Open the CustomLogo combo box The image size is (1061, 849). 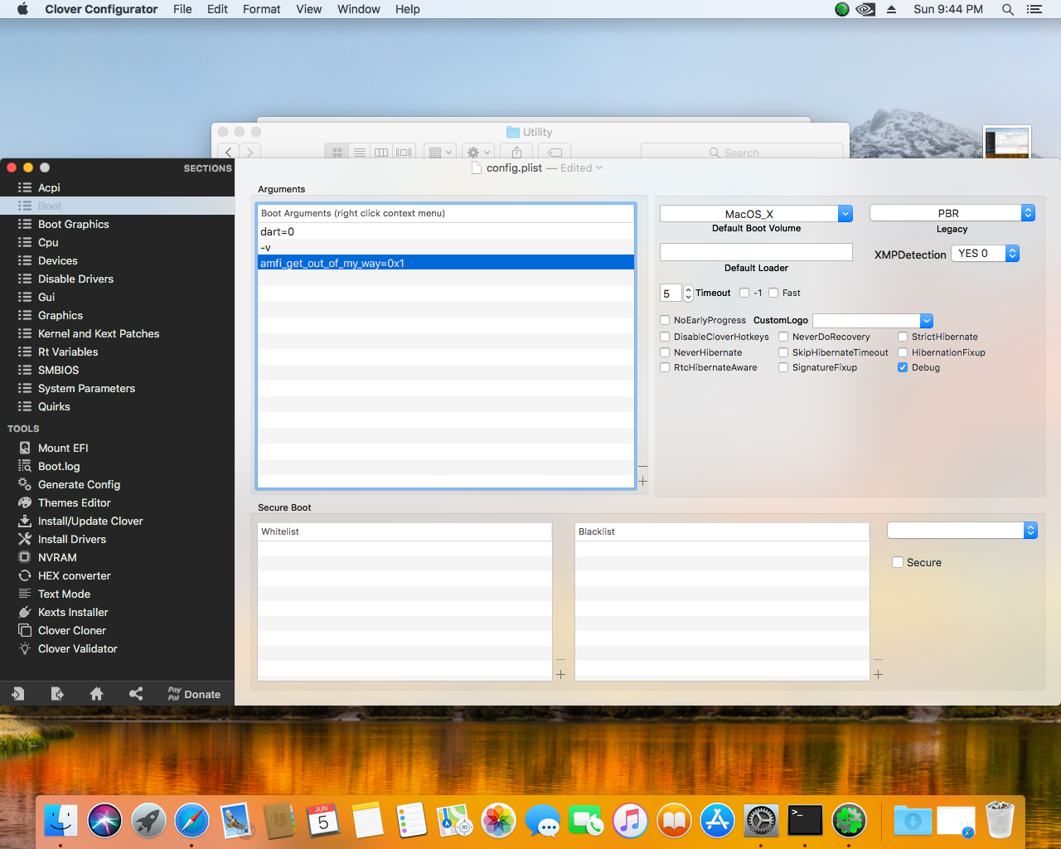pyautogui.click(x=926, y=321)
